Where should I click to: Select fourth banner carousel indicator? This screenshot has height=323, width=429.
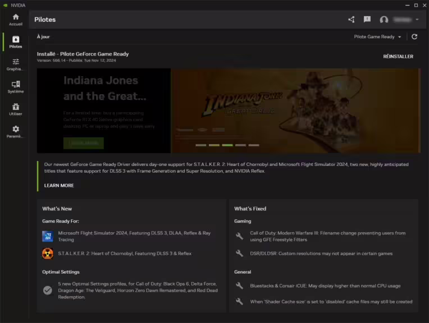[240, 145]
